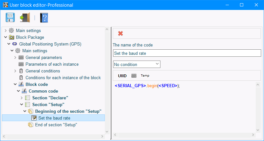Click tree panel scroll down arrow
The image size is (264, 141).
tap(107, 132)
